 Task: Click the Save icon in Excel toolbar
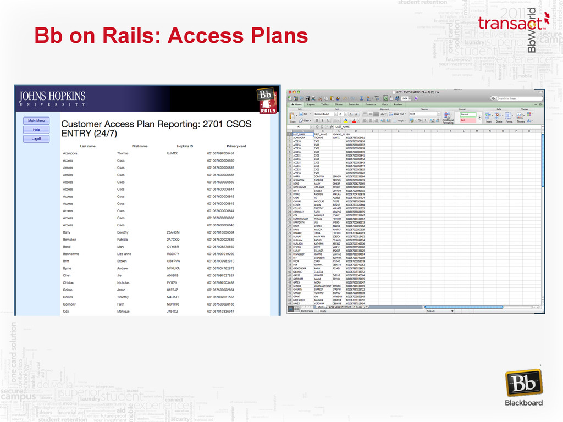click(307, 98)
